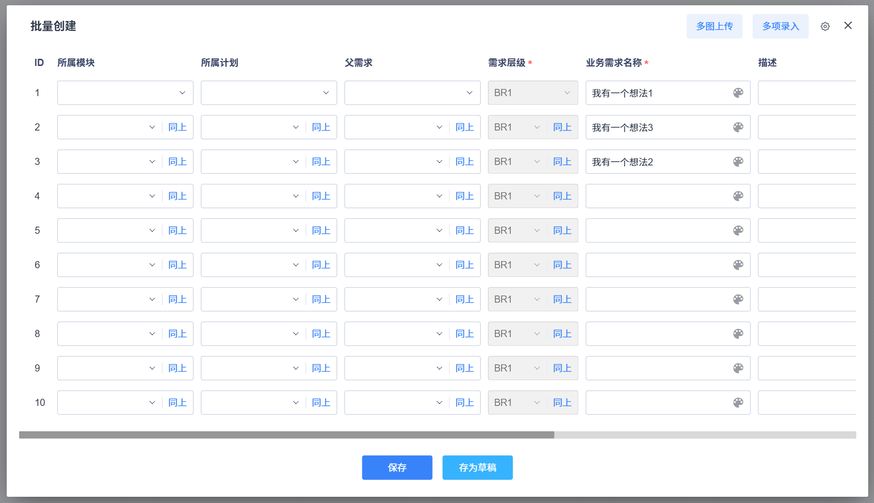Open 需求层级 BR1 dropdown in row 1
Image resolution: width=874 pixels, height=503 pixels.
pyautogui.click(x=533, y=93)
